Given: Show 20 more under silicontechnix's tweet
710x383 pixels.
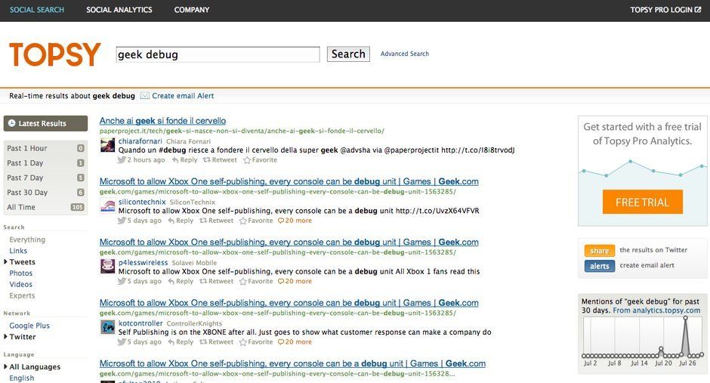Looking at the screenshot, I should pyautogui.click(x=295, y=221).
